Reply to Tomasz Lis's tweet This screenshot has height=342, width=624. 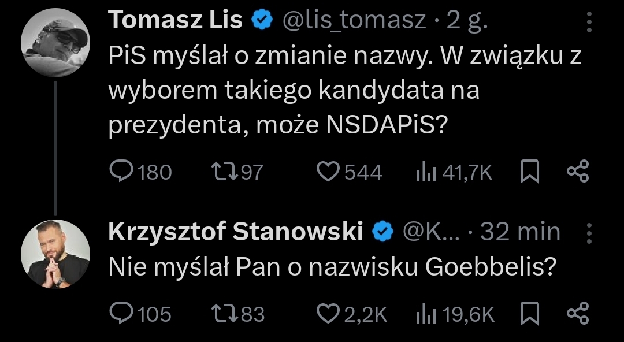coord(121,172)
